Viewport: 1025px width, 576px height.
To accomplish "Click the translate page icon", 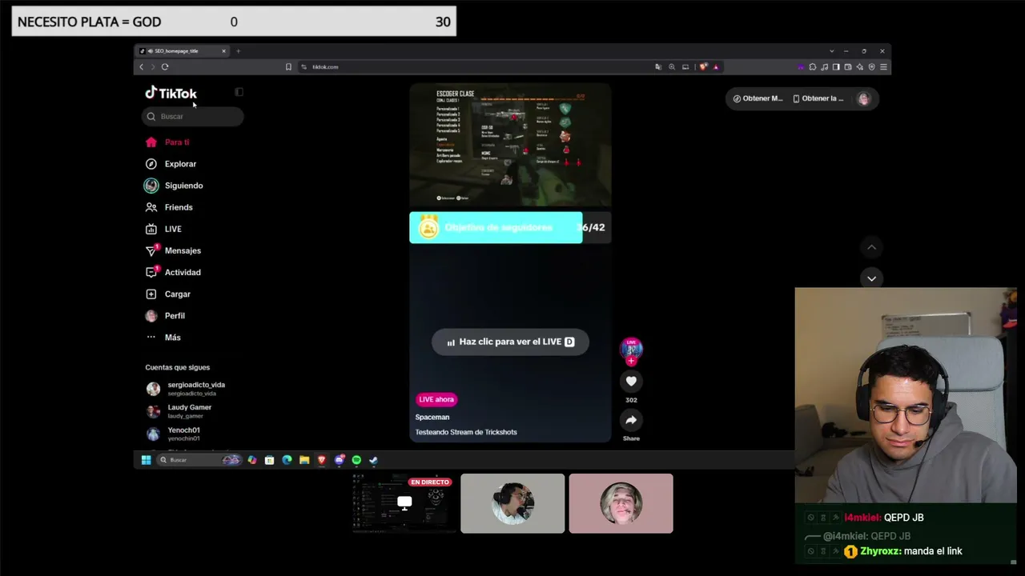I will pos(658,67).
